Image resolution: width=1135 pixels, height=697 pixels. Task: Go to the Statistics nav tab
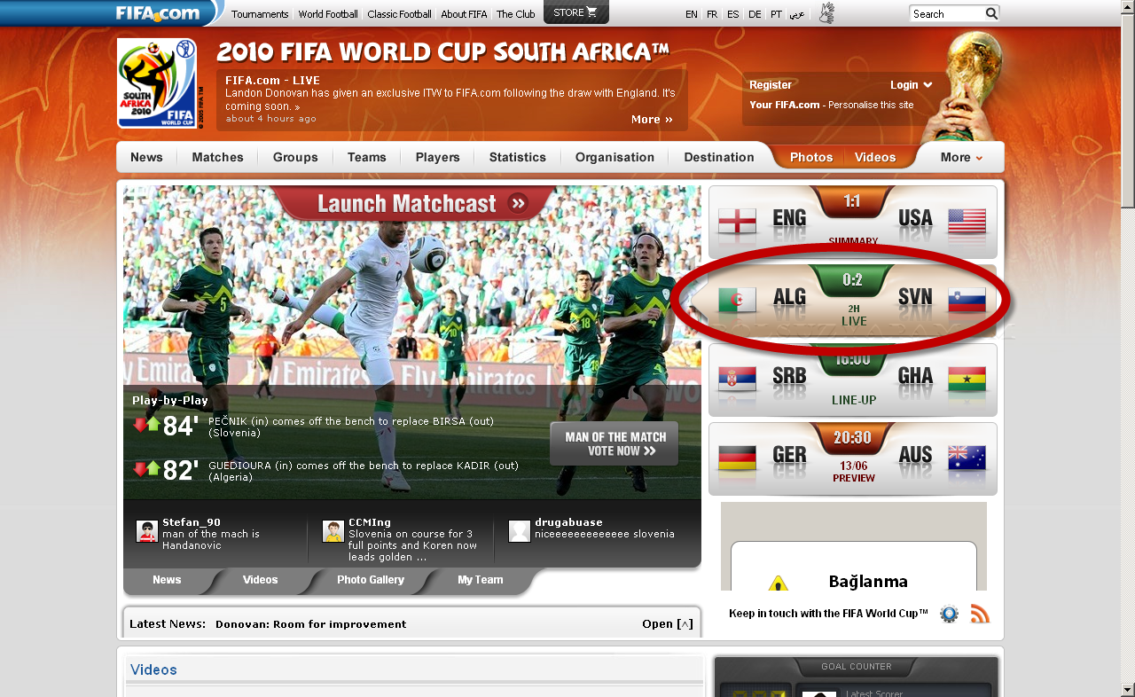517,157
